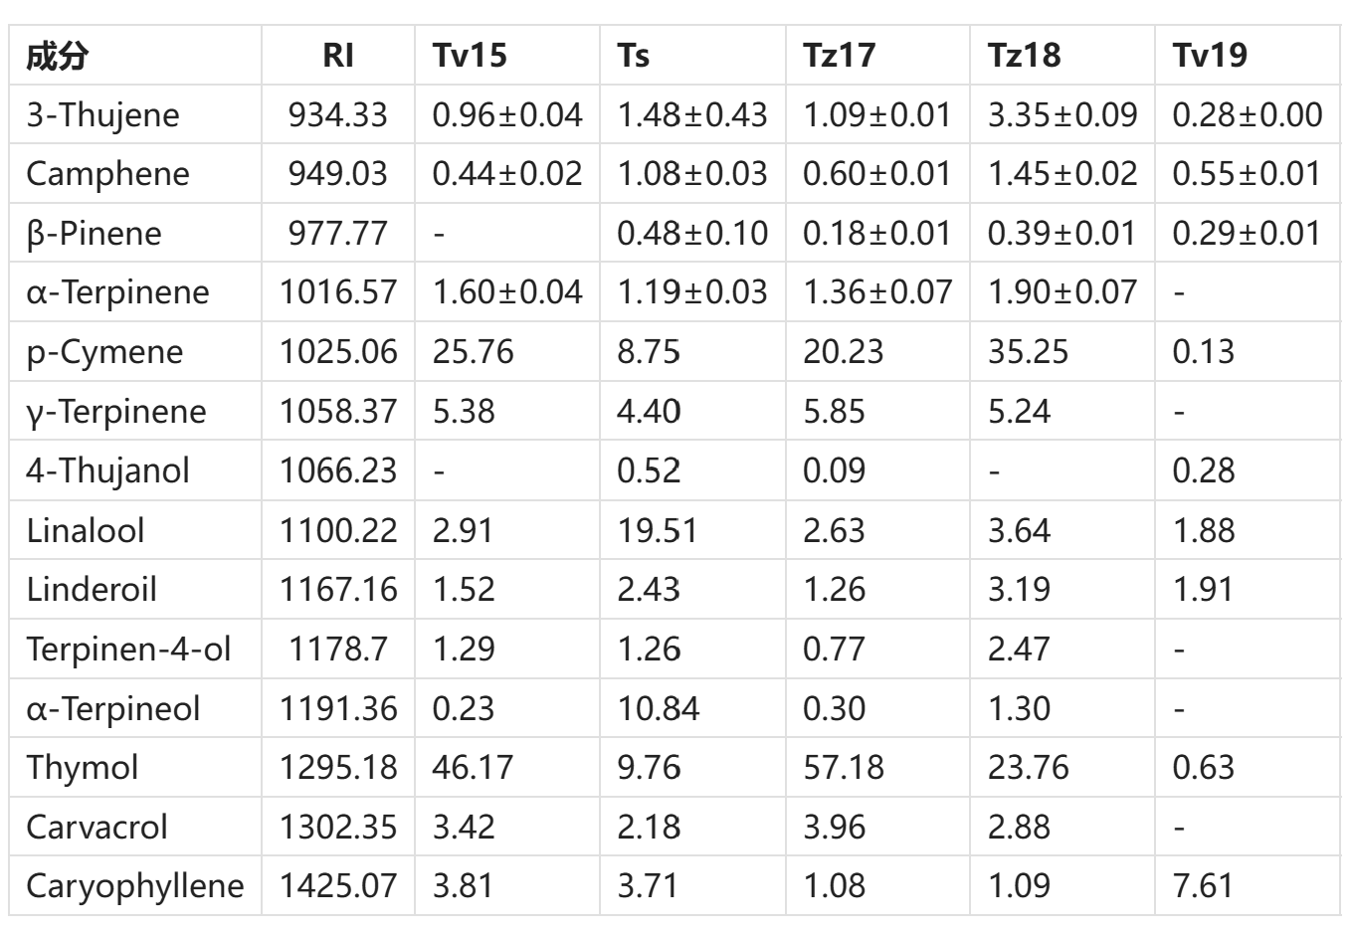Select the RI column header
Screen dimensions: 1351x935
tap(338, 55)
